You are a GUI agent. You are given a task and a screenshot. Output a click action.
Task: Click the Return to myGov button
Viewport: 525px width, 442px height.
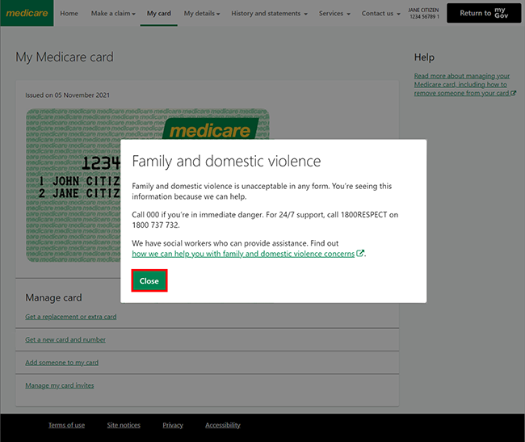pyautogui.click(x=484, y=13)
